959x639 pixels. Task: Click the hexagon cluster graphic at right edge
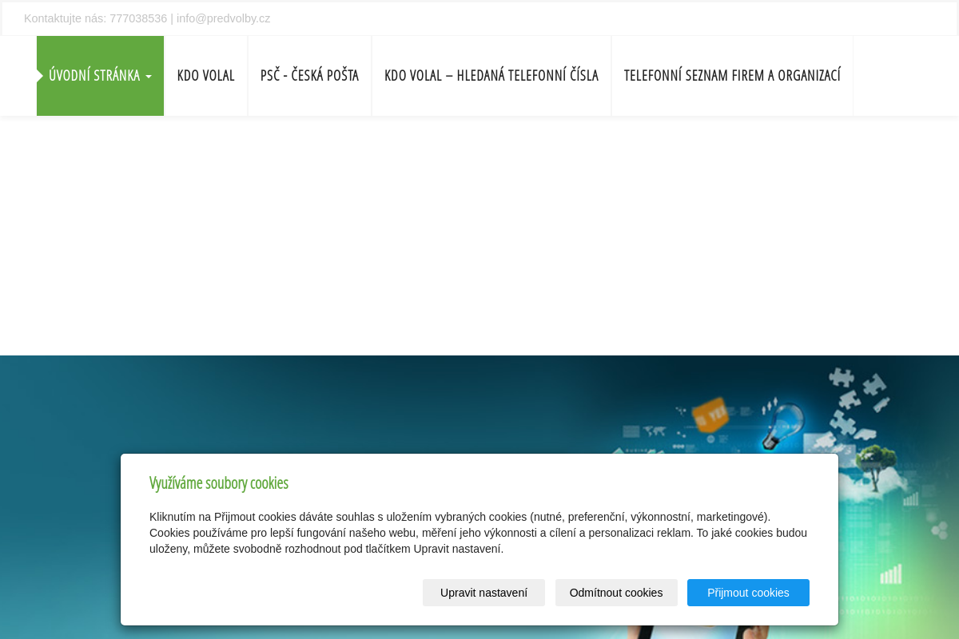[x=938, y=528]
